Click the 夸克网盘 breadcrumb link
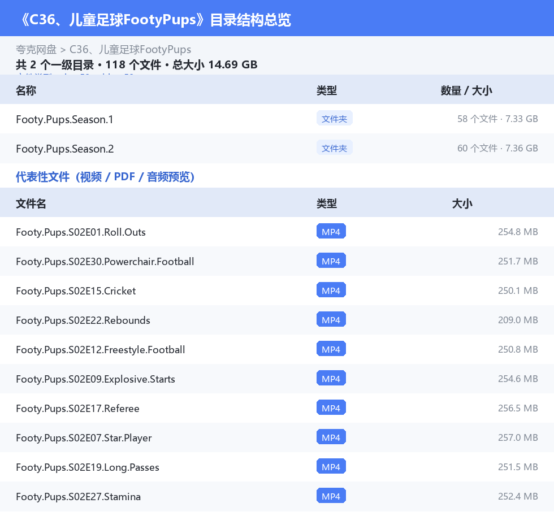The image size is (554, 529). pos(36,49)
